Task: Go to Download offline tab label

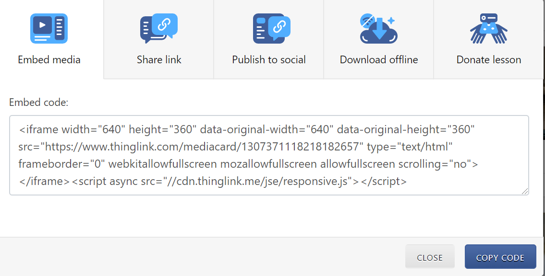Action: coord(379,60)
